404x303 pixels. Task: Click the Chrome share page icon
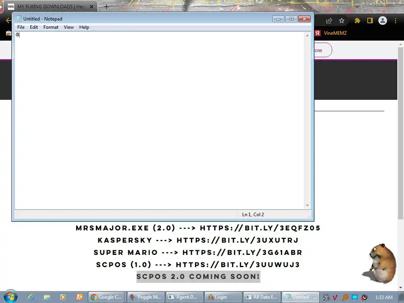pyautogui.click(x=329, y=21)
